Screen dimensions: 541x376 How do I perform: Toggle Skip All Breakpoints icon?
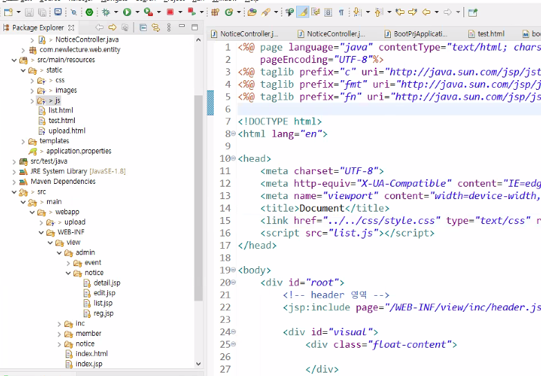pyautogui.click(x=73, y=12)
